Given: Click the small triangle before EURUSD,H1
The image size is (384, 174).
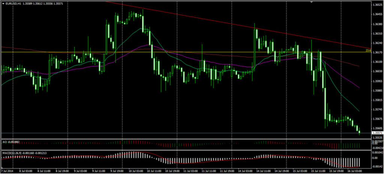Looking at the screenshot, I should click(3, 4).
